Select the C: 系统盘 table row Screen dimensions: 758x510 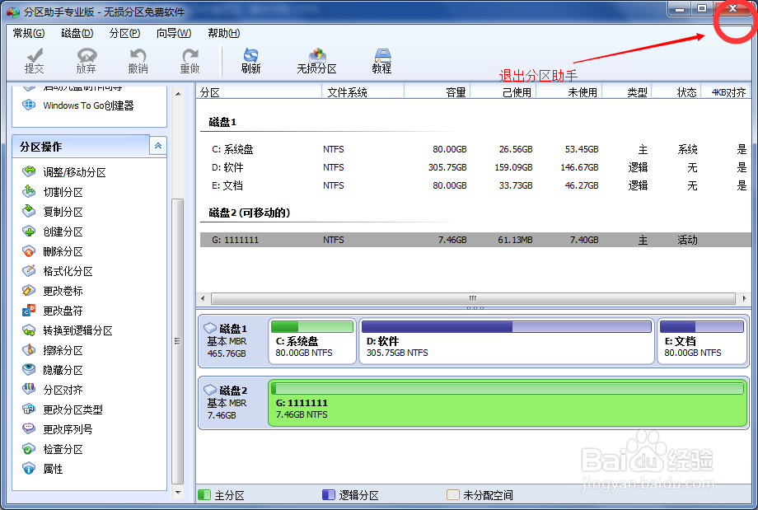pyautogui.click(x=475, y=149)
